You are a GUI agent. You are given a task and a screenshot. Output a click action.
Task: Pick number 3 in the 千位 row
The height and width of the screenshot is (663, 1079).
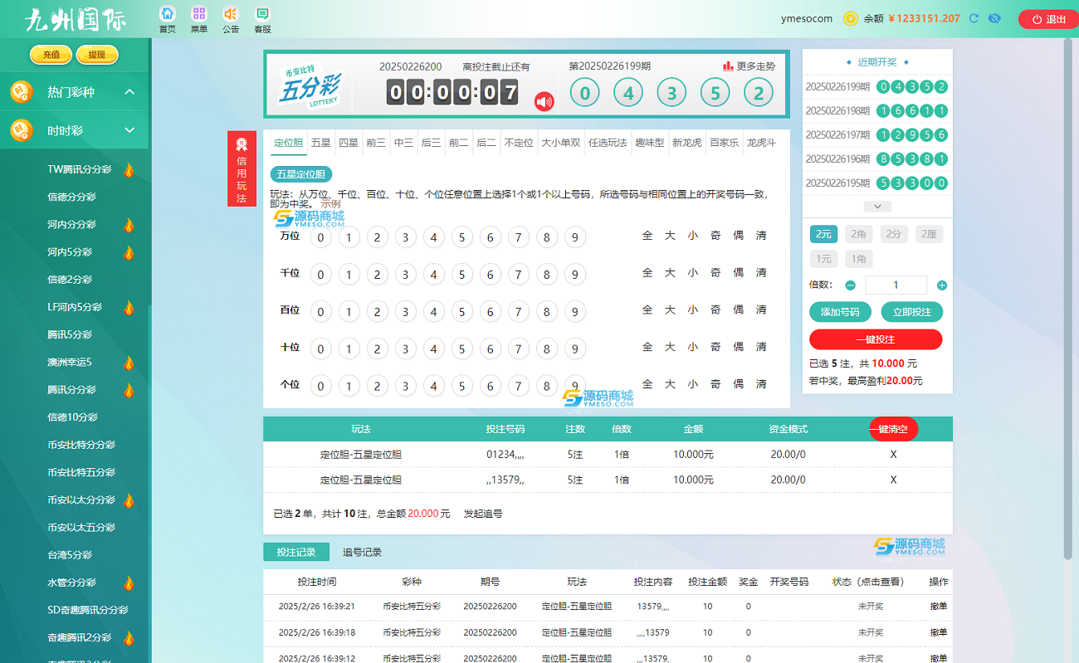click(405, 275)
